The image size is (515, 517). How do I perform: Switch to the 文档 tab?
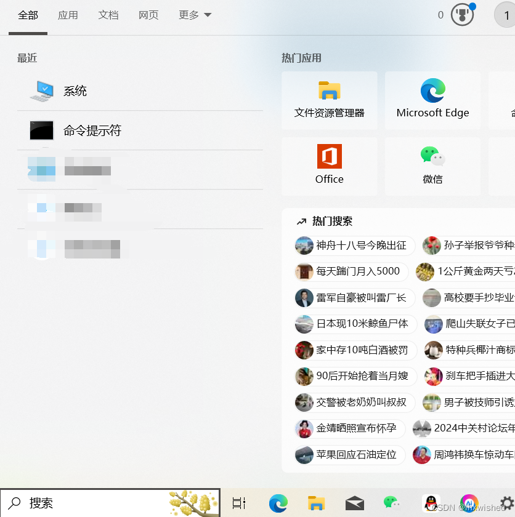[108, 15]
